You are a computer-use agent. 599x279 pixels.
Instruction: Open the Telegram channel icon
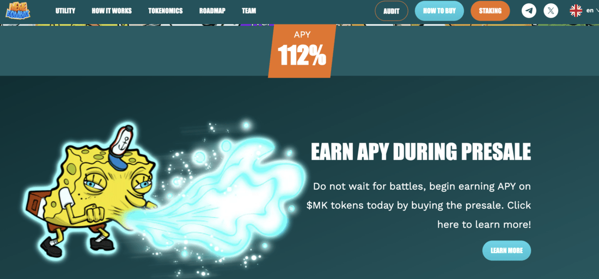529,11
